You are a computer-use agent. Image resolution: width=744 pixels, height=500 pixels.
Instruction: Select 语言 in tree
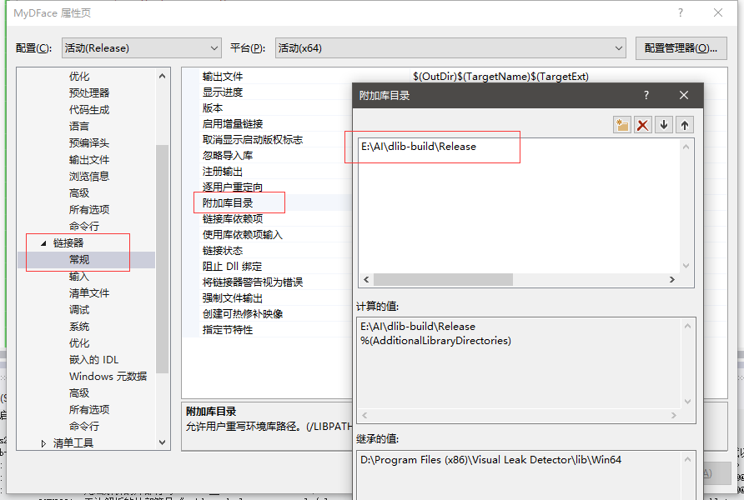tap(78, 126)
